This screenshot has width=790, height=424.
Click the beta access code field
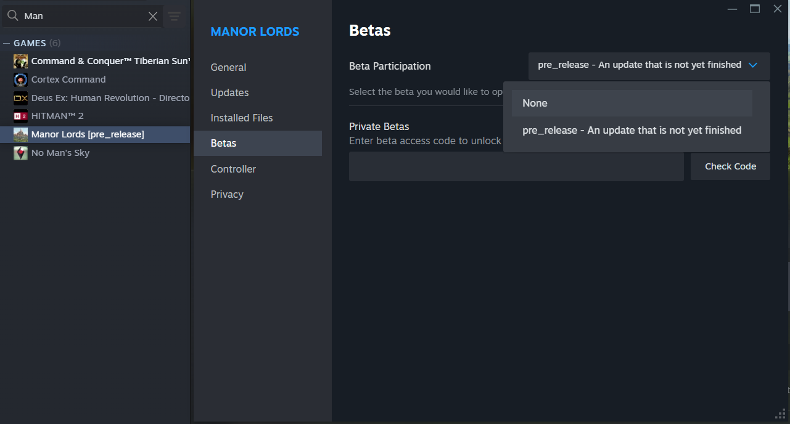pyautogui.click(x=516, y=166)
